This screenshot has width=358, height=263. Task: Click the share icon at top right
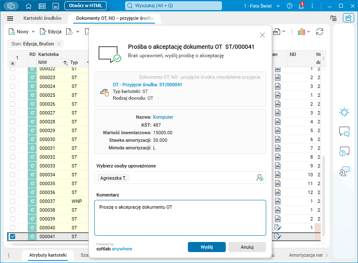click(x=348, y=18)
